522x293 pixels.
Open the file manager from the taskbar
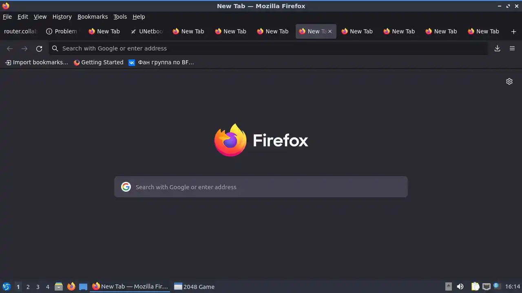click(59, 286)
